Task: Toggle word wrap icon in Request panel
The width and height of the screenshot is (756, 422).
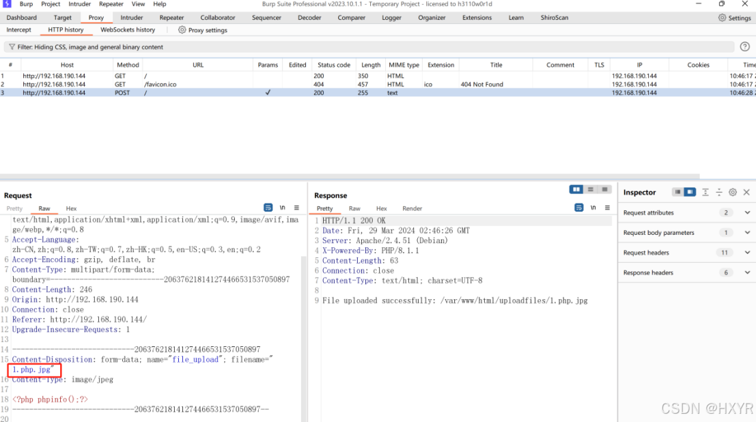Action: point(268,208)
